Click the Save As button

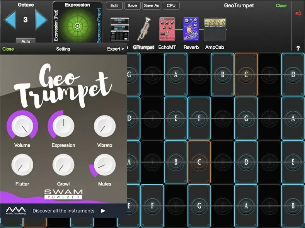pyautogui.click(x=152, y=6)
